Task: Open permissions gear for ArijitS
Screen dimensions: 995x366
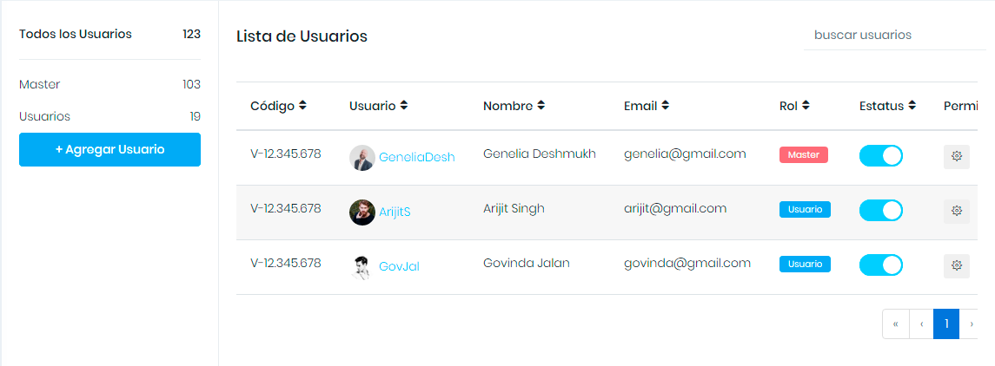Action: coord(956,211)
